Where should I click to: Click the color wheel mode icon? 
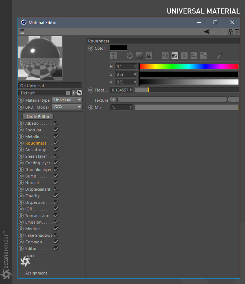[x=129, y=56]
